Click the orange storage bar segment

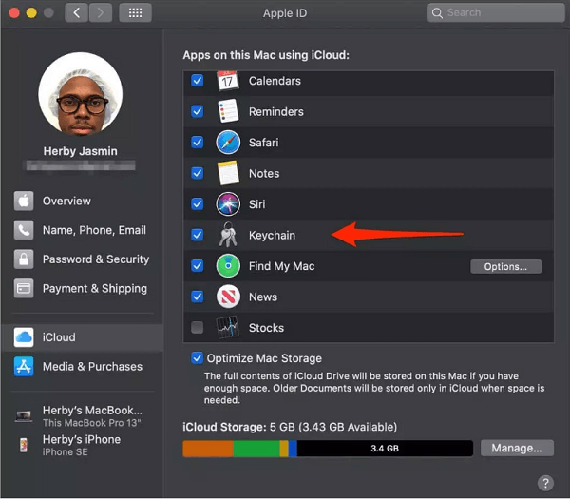pyautogui.click(x=208, y=449)
